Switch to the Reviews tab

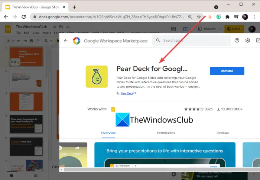click(222, 133)
